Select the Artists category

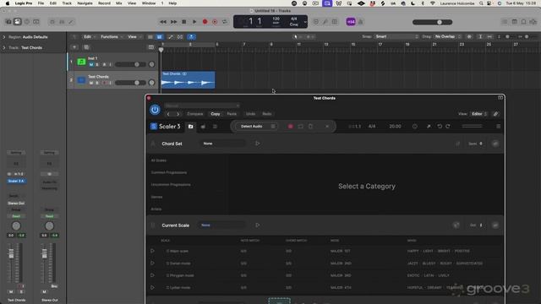coord(156,209)
